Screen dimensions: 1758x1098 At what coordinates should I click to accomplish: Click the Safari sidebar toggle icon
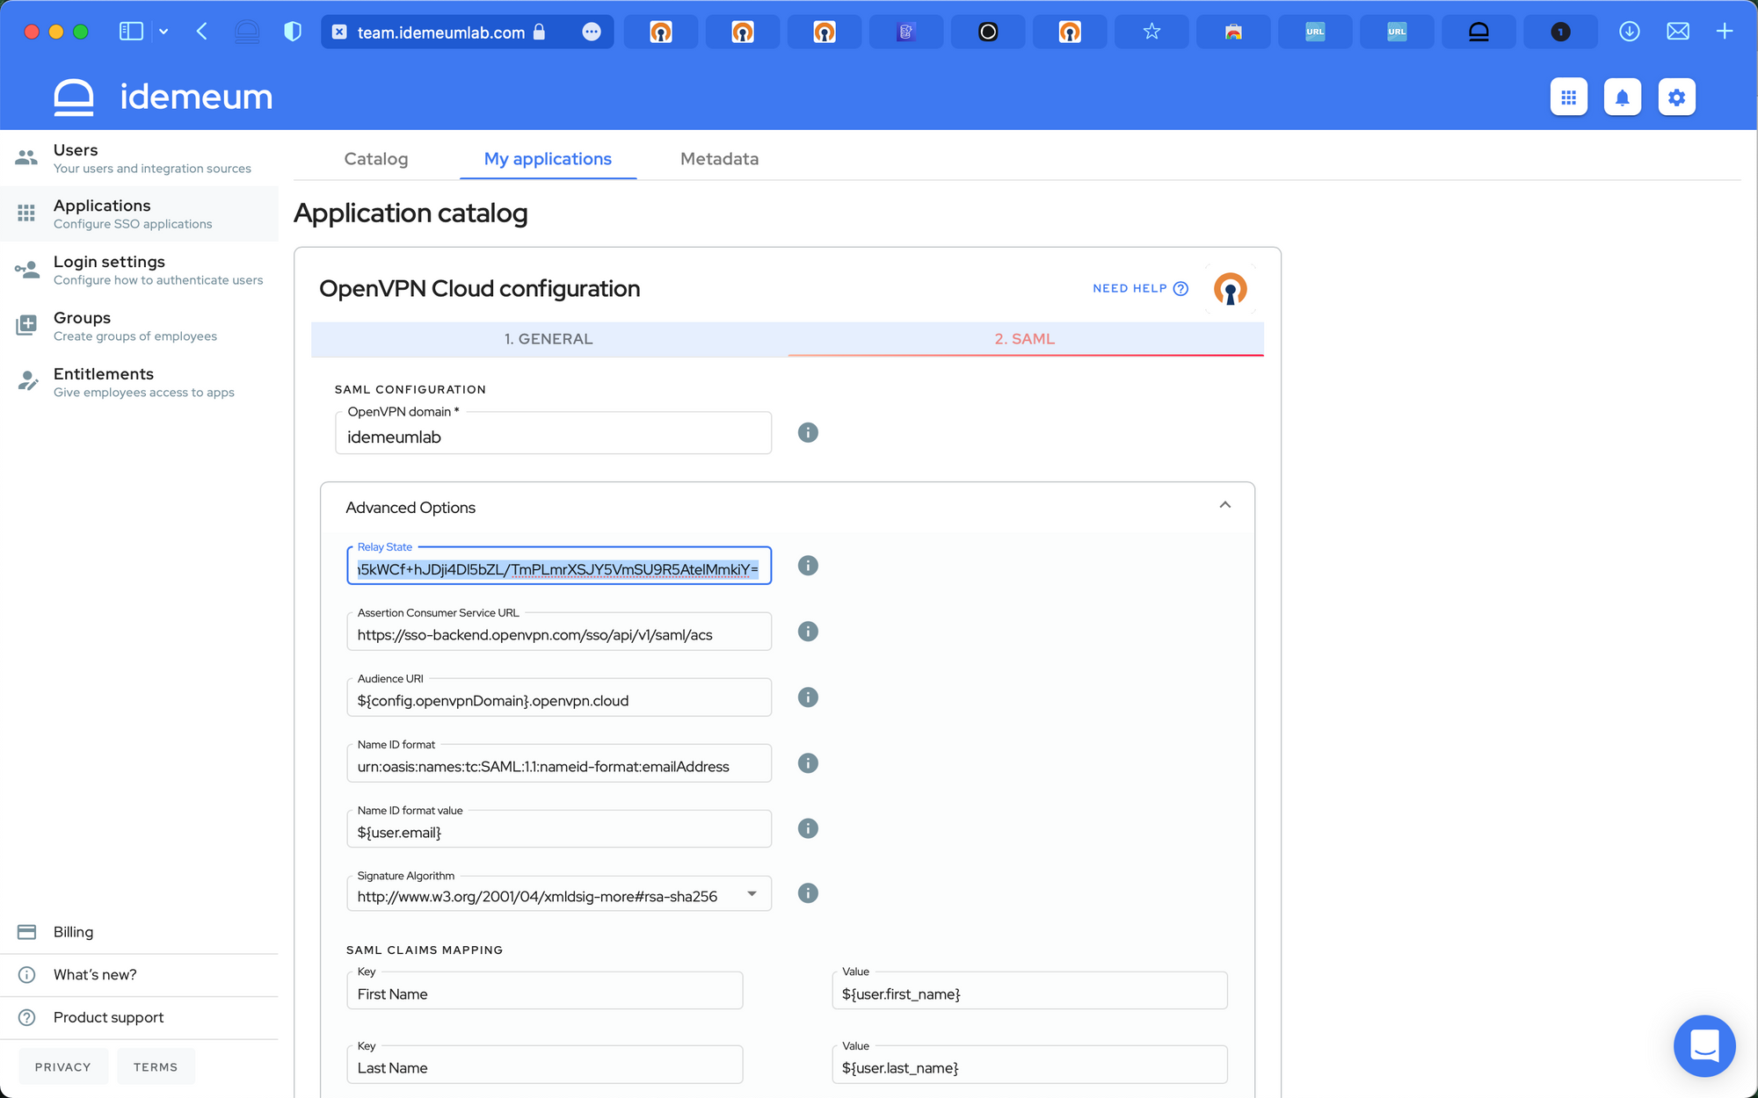point(131,32)
